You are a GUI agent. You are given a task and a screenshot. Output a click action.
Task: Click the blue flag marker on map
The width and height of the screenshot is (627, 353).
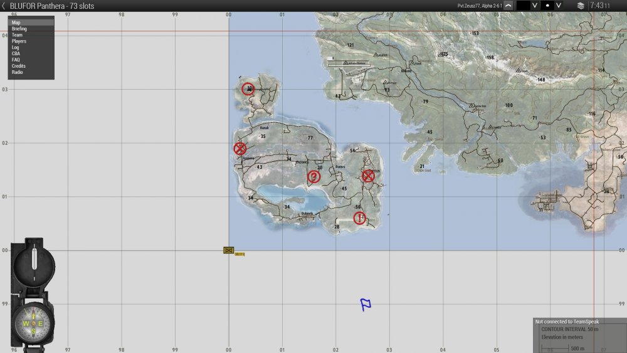(x=366, y=305)
